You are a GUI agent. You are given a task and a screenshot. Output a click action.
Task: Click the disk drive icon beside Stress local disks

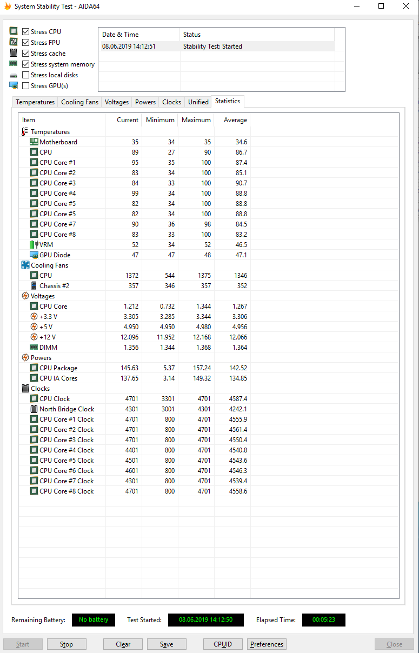[14, 75]
